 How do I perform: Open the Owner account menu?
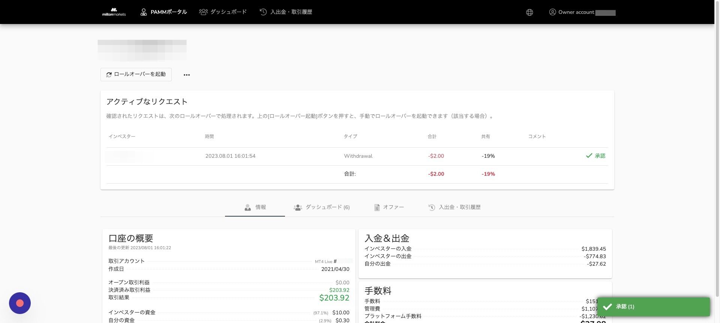pyautogui.click(x=582, y=12)
